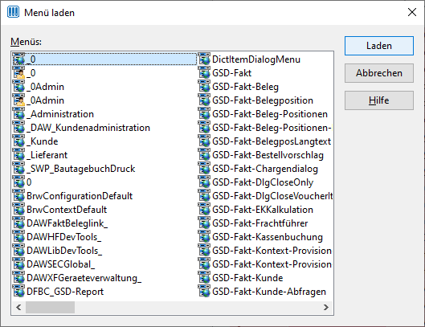Click the menu icon next to _0Admin user entry
This screenshot has width=425, height=327.
pyautogui.click(x=18, y=100)
